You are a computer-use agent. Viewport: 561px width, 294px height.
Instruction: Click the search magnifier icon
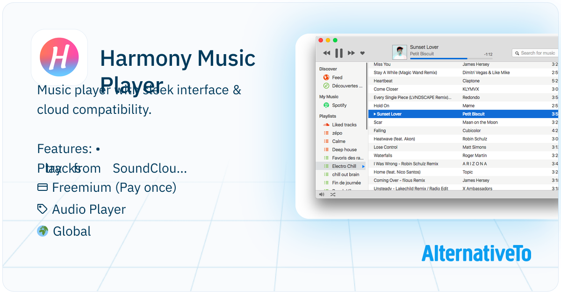point(517,53)
